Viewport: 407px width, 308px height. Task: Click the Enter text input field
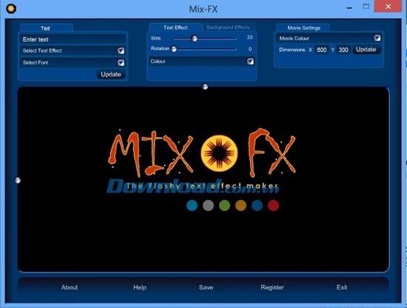73,39
